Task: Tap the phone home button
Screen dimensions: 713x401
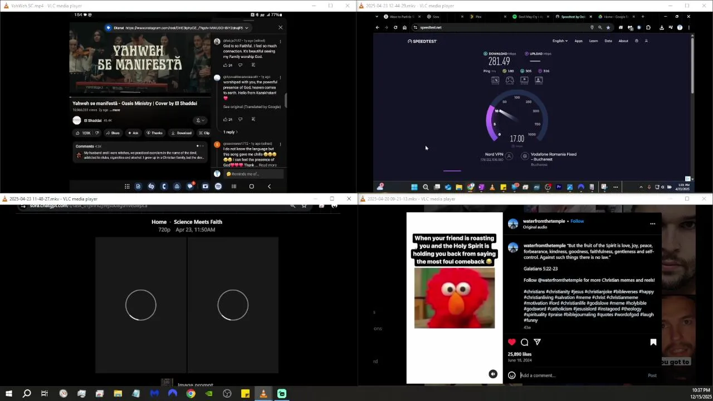Action: (x=251, y=187)
